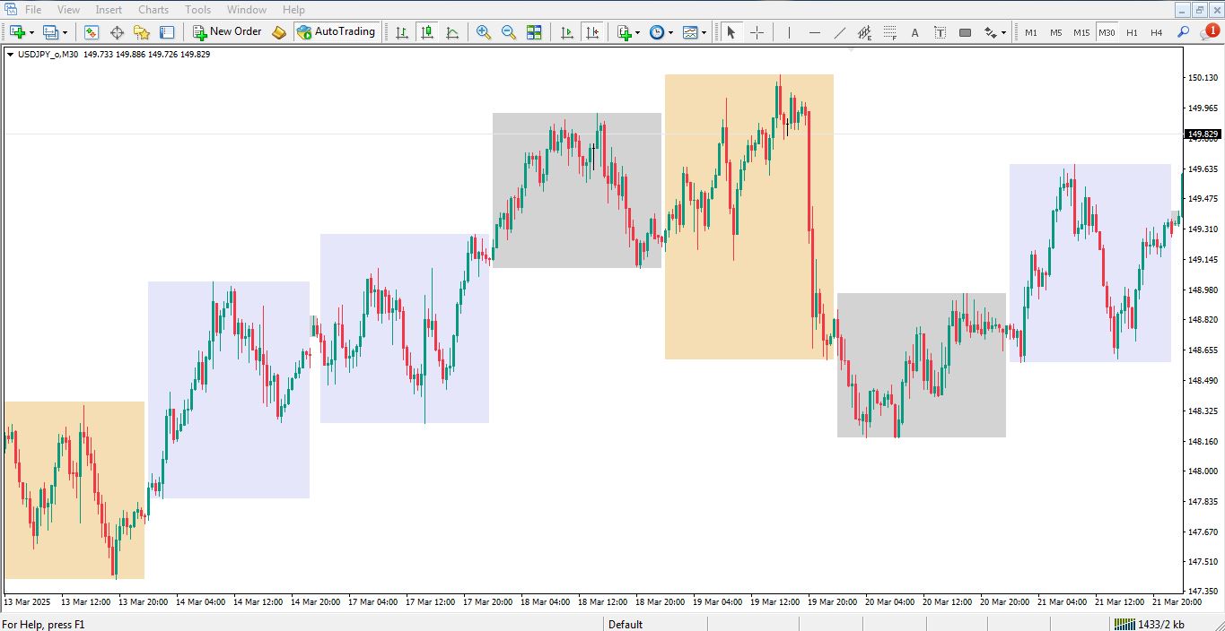The height and width of the screenshot is (631, 1225).
Task: Zoom out of the chart
Action: pos(509,32)
